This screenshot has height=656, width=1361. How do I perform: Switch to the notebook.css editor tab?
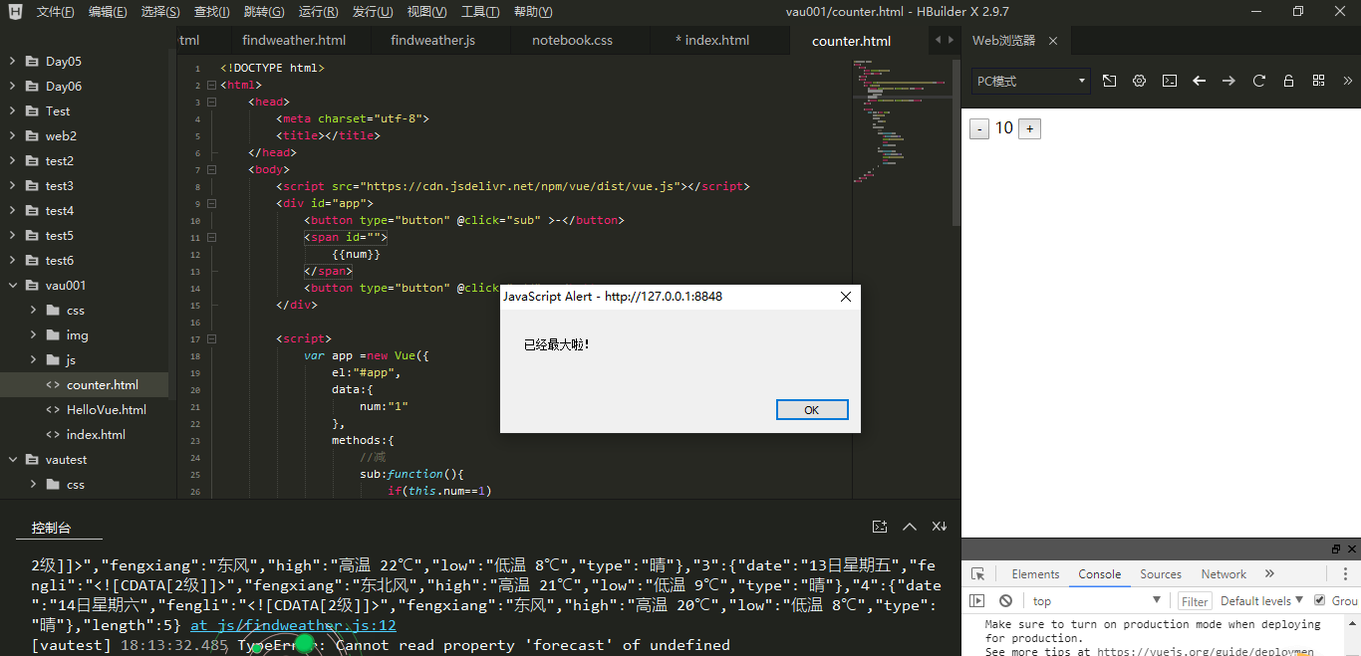572,40
